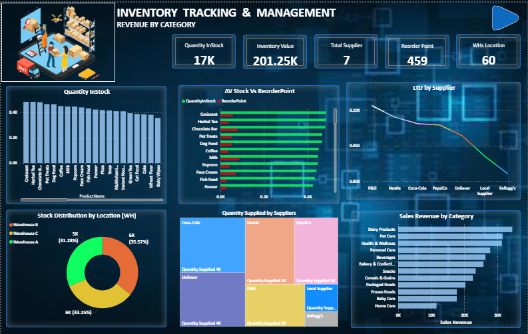Click the Inventory Value 201.25K card
This screenshot has width=528, height=334.
coord(275,53)
